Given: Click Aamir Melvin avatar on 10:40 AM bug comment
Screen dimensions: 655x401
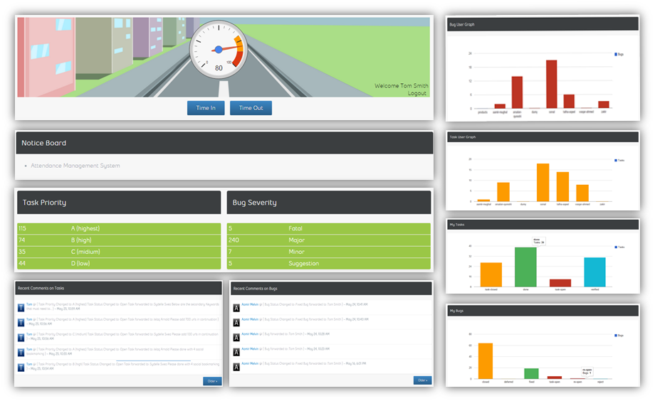Looking at the screenshot, I should click(236, 323).
